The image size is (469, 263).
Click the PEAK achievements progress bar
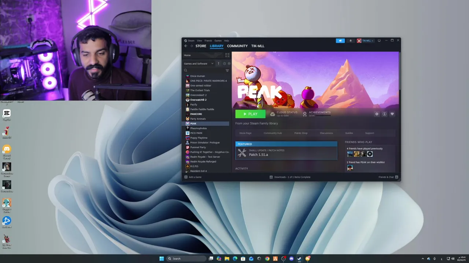click(323, 115)
